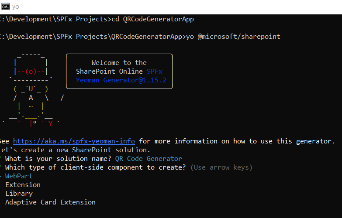
Task: Click the '(Use arrow keys)' hint text
Action: (221, 167)
